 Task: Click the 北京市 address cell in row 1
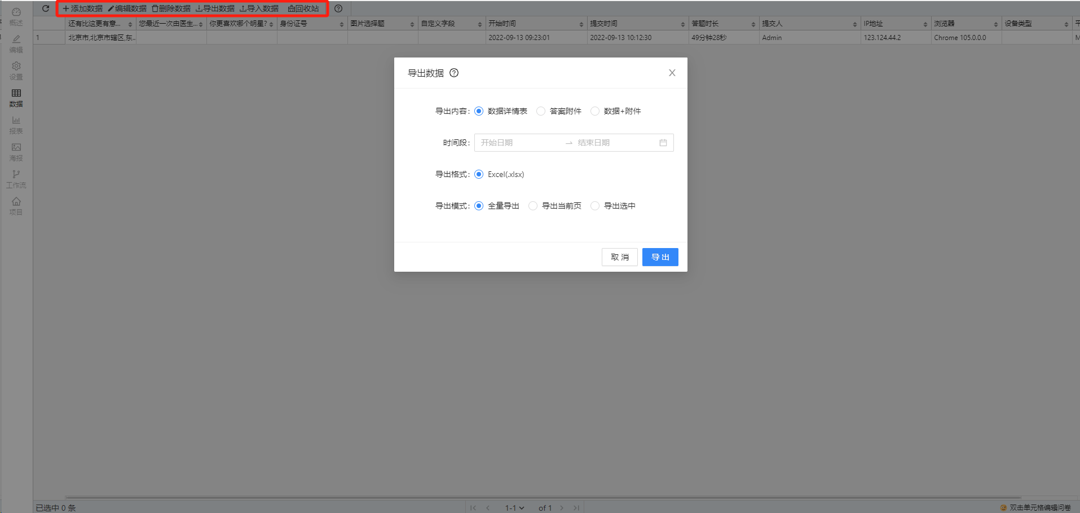tap(100, 38)
